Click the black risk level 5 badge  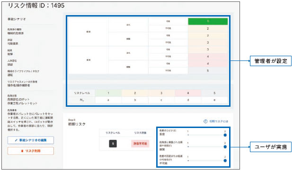[x=113, y=144]
